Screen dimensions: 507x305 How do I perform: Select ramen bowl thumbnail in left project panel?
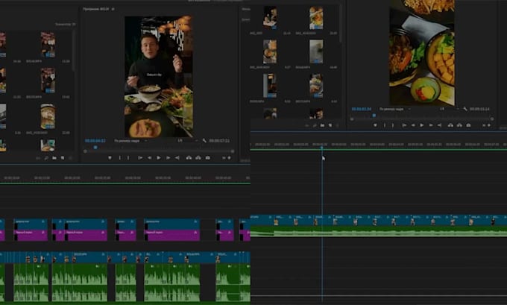click(48, 116)
